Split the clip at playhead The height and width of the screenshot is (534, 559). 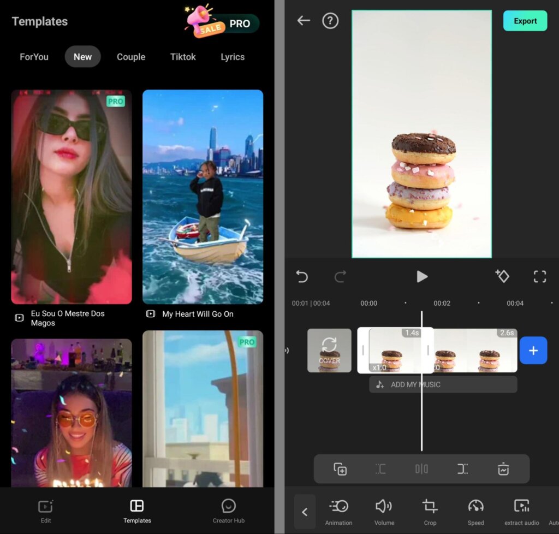[x=421, y=469]
